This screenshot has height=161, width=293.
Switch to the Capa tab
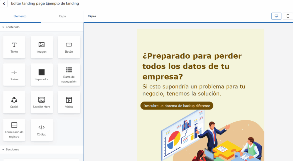[62, 16]
